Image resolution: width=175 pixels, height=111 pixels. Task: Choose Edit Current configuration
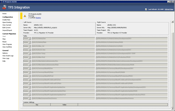[x=7, y=28]
